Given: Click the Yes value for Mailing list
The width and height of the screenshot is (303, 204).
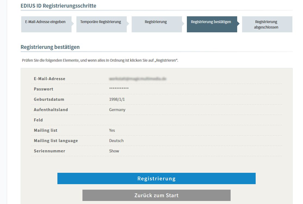Looking at the screenshot, I should pos(112,130).
